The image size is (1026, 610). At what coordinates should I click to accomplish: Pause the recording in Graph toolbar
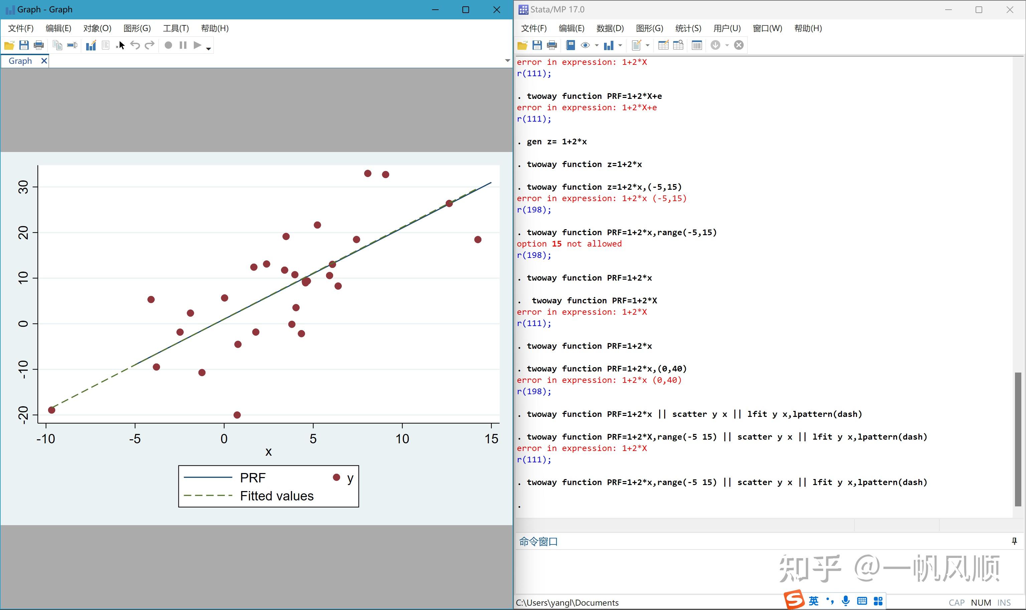[183, 45]
